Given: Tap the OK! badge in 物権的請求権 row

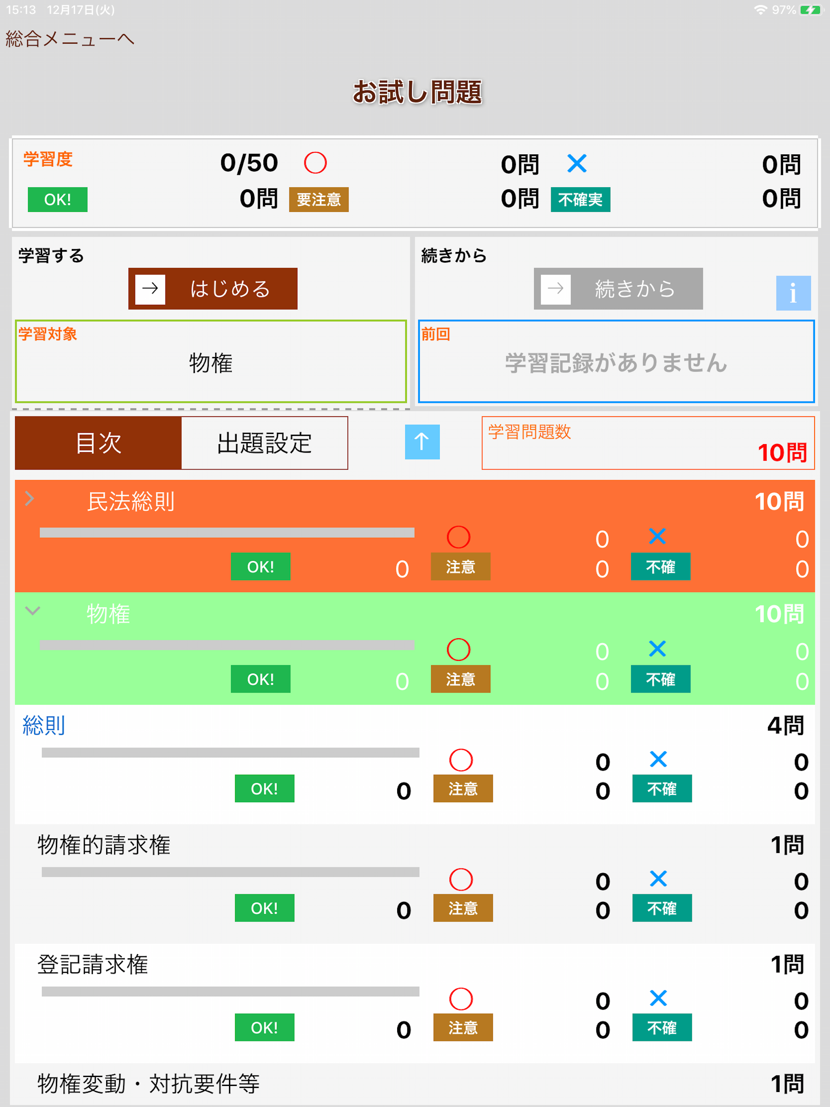Looking at the screenshot, I should (x=264, y=908).
